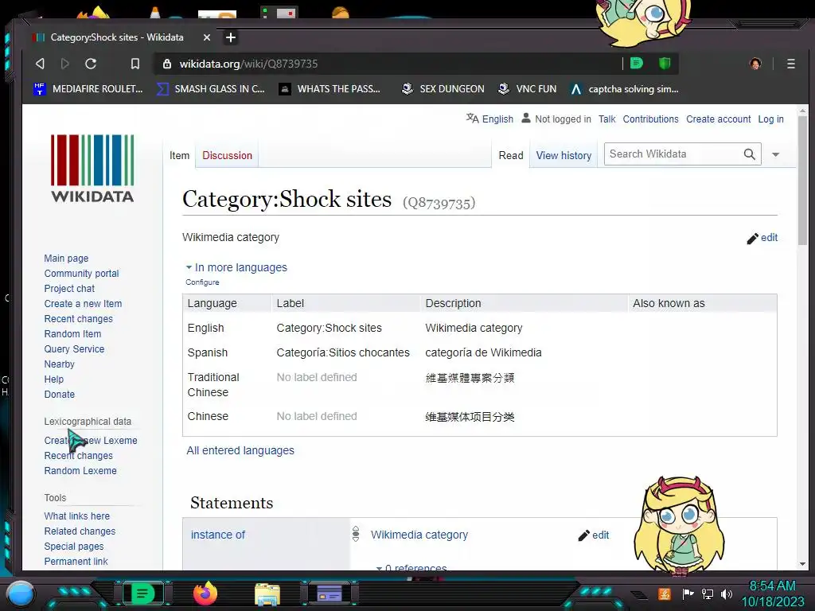815x611 pixels.
Task: Click the rank selector icon next to Wikimedia category
Action: (356, 534)
